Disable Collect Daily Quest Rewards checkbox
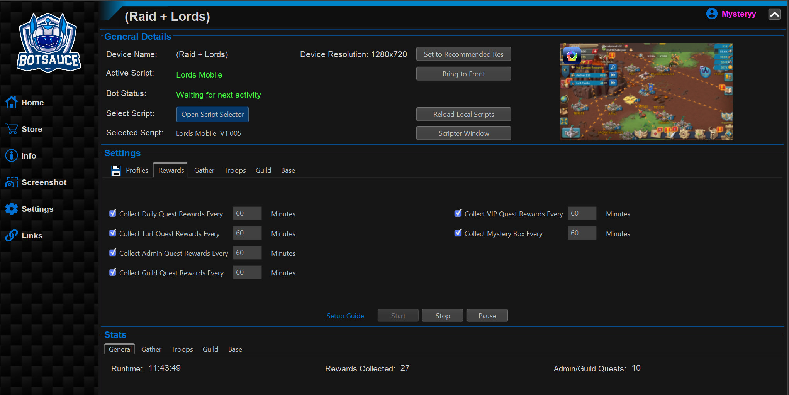The height and width of the screenshot is (395, 789). [113, 213]
